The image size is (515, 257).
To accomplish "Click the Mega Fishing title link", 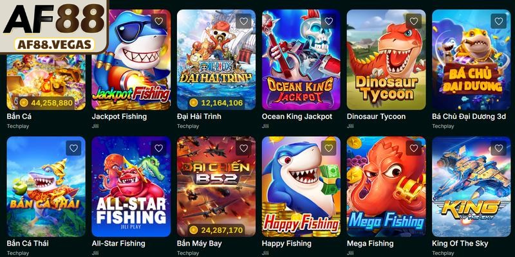I will (x=370, y=244).
